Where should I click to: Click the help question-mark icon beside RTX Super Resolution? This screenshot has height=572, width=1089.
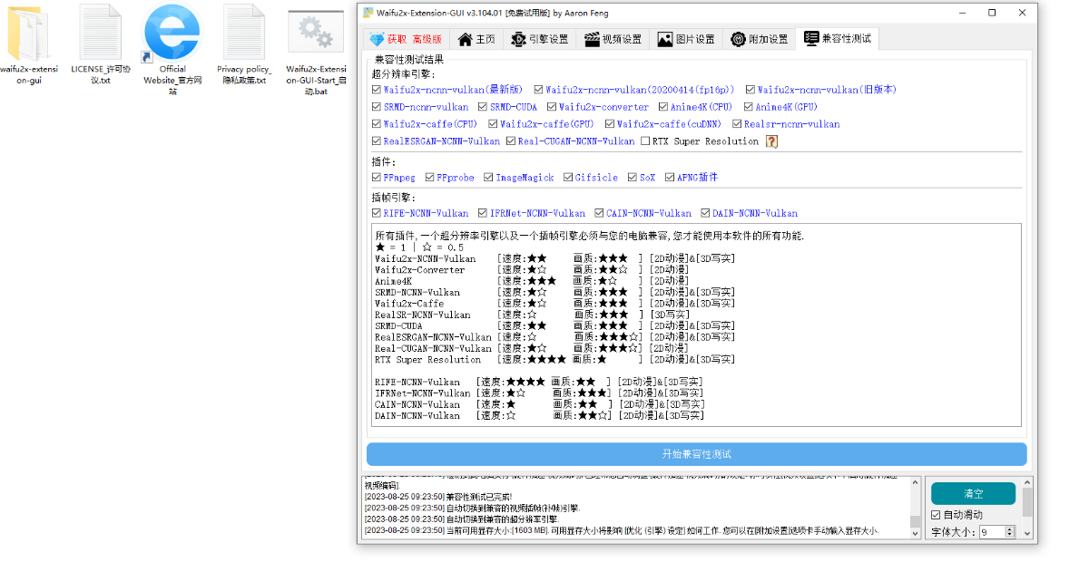pos(772,141)
